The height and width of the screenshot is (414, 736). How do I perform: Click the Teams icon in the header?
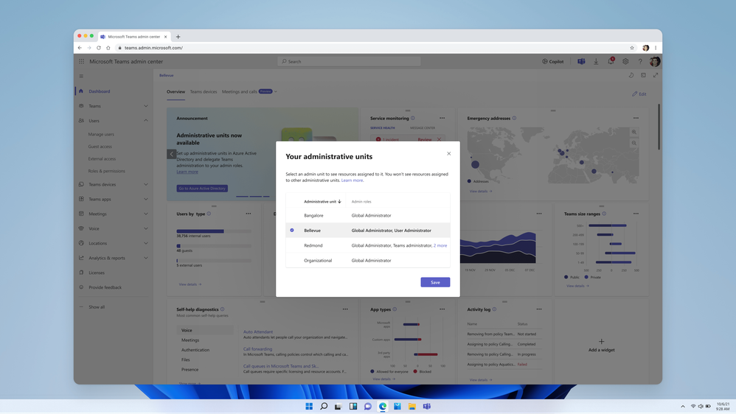581,61
